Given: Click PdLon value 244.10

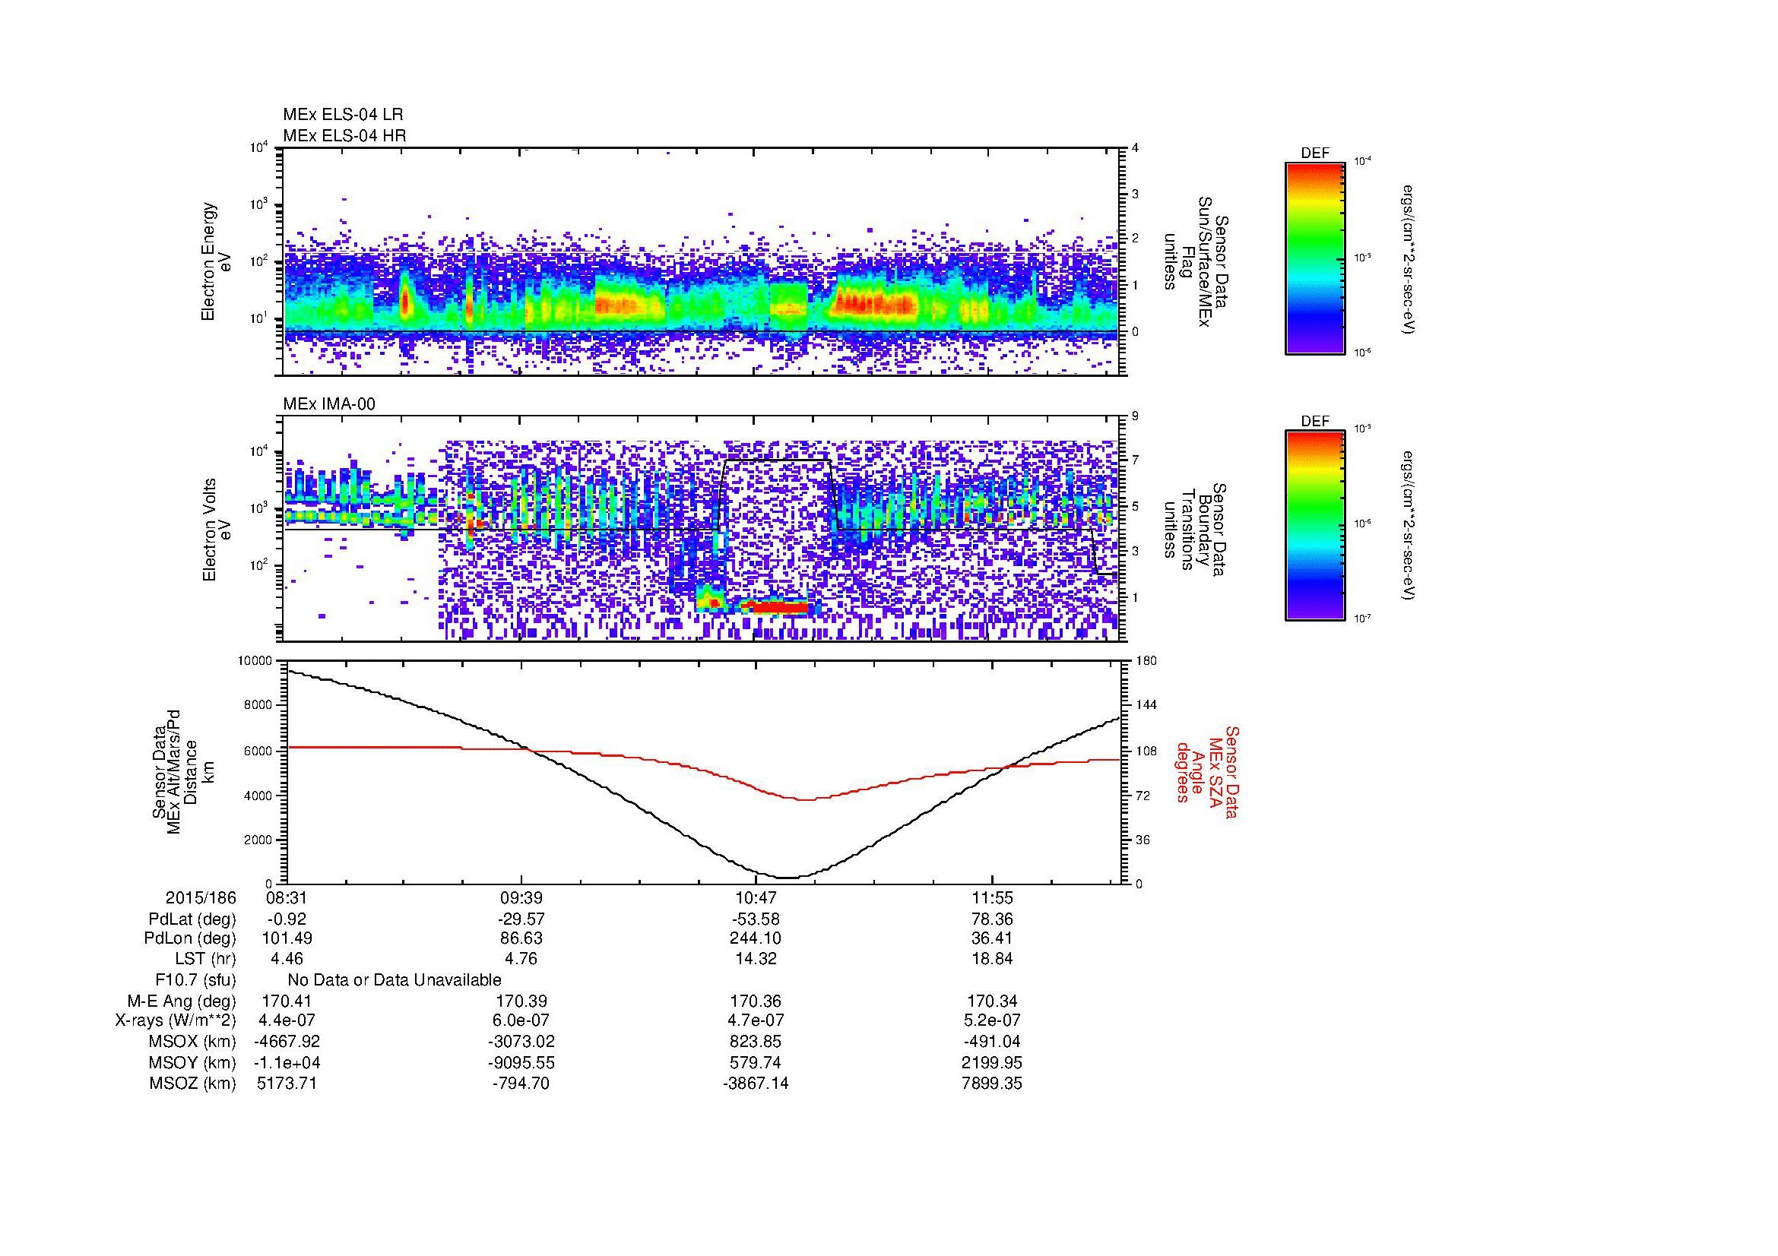Looking at the screenshot, I should click(756, 938).
